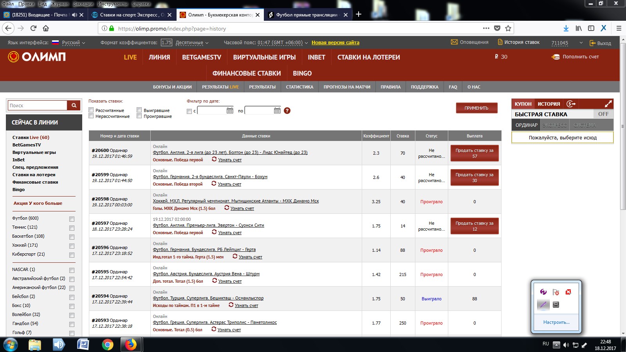Toggle Firefox sidebar icon

click(591, 28)
